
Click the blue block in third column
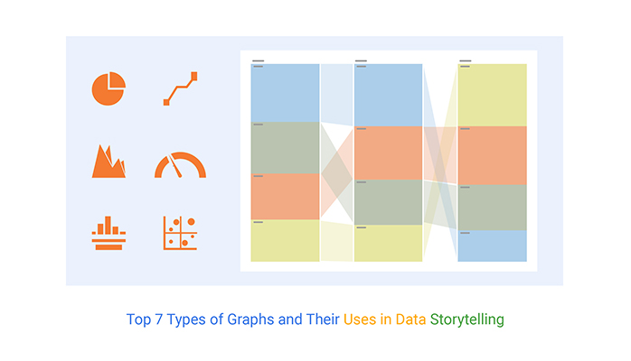[x=492, y=245]
